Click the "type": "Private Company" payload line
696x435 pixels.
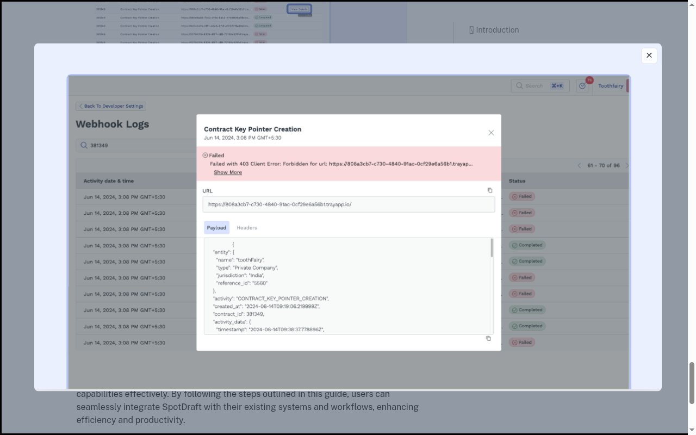pyautogui.click(x=247, y=268)
